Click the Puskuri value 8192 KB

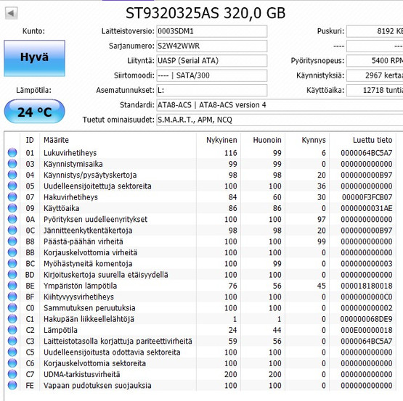click(375, 31)
